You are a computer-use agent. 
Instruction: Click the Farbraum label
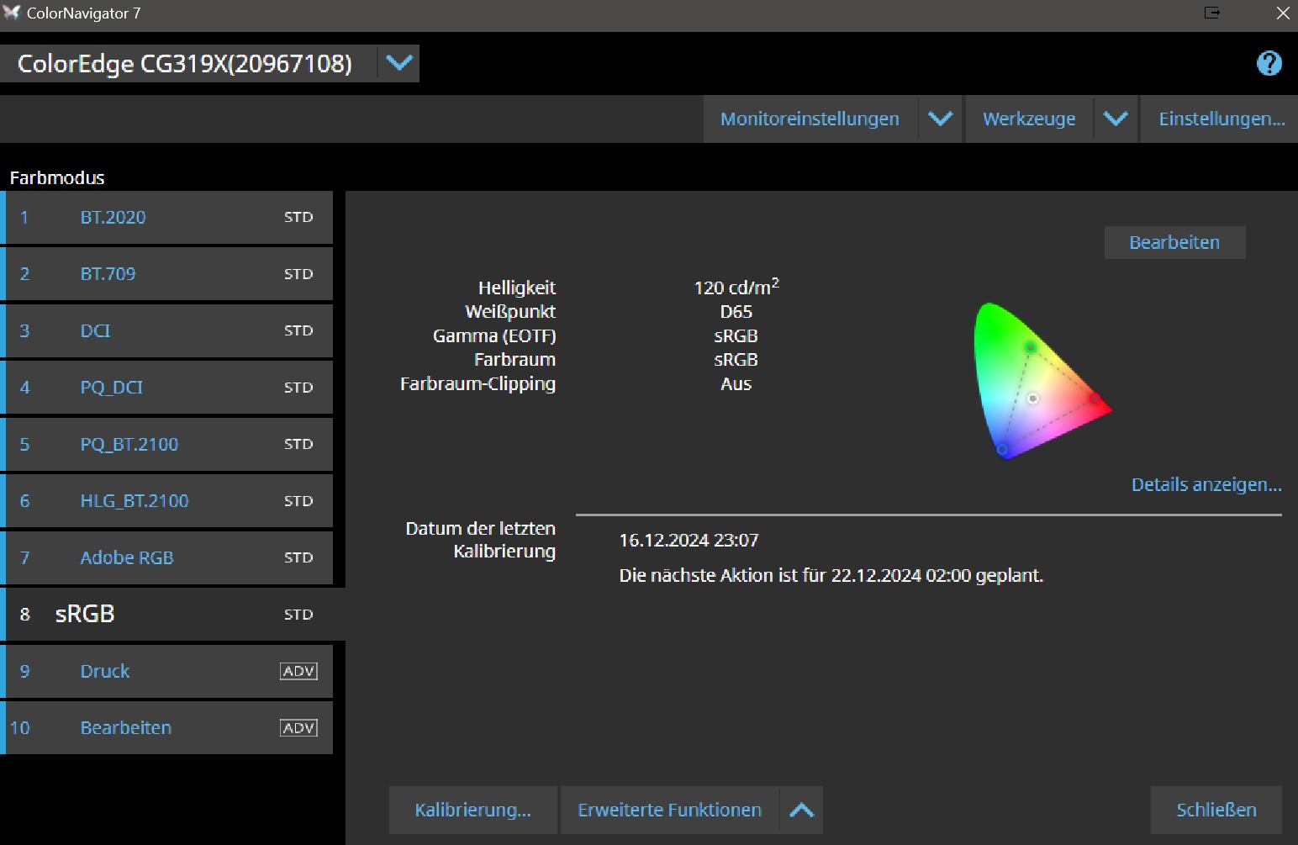(x=514, y=360)
